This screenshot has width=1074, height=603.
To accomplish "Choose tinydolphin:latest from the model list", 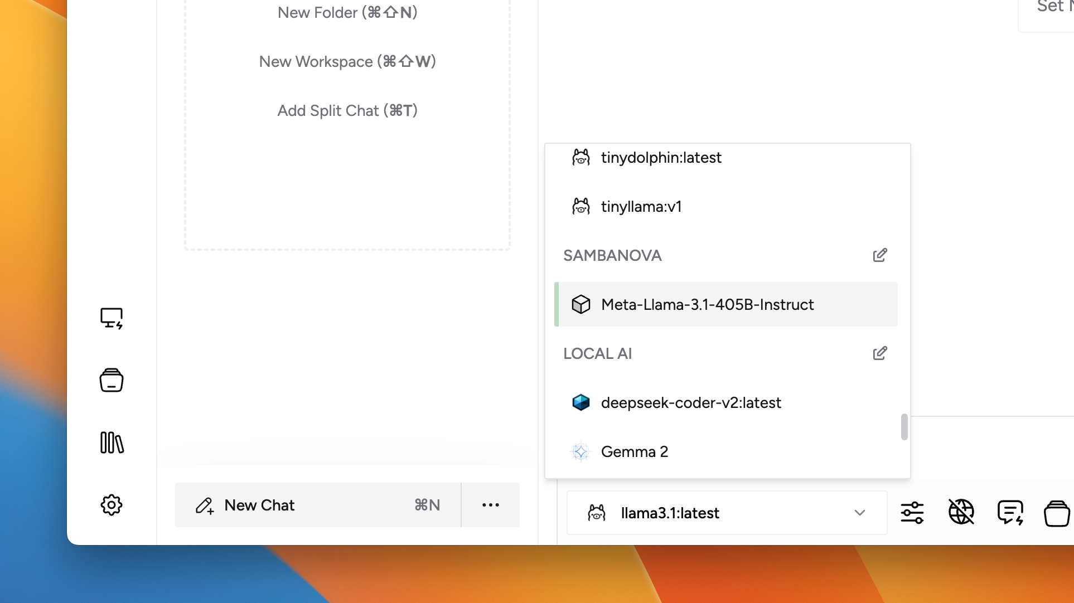I will tap(661, 157).
